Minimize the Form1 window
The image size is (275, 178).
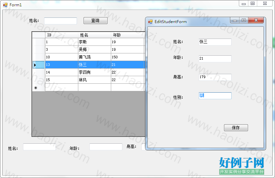coord(244,4)
